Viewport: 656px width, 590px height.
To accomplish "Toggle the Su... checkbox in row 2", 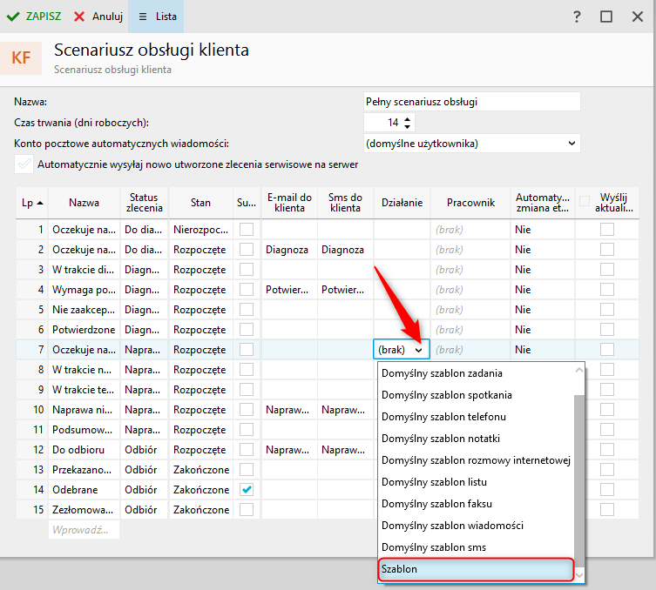I will 247,250.
